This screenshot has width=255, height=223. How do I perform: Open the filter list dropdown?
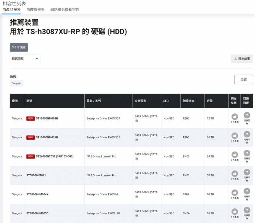click(x=25, y=59)
